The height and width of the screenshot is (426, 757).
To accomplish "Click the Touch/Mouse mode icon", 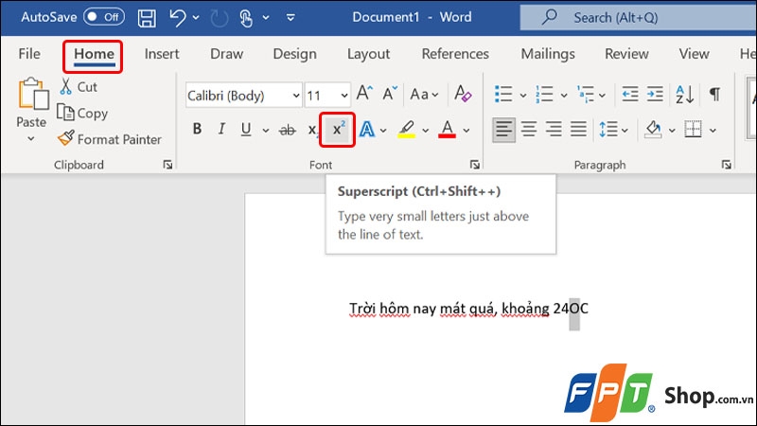I will click(x=246, y=18).
